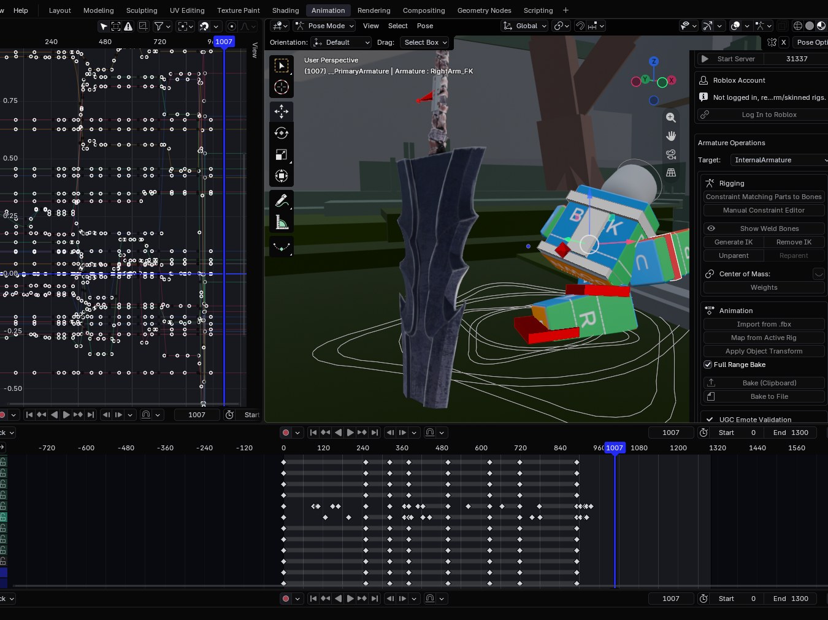Pick the Scale tool in viewport toolbar
Viewport: 828px width, 620px height.
282,154
